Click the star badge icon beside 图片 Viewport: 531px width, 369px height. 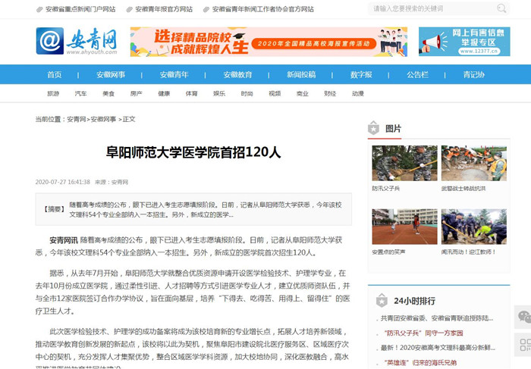coord(373,128)
